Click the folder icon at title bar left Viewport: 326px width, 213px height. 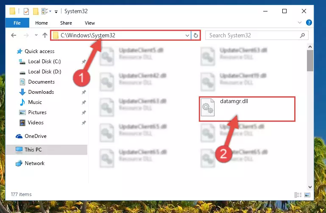point(12,11)
